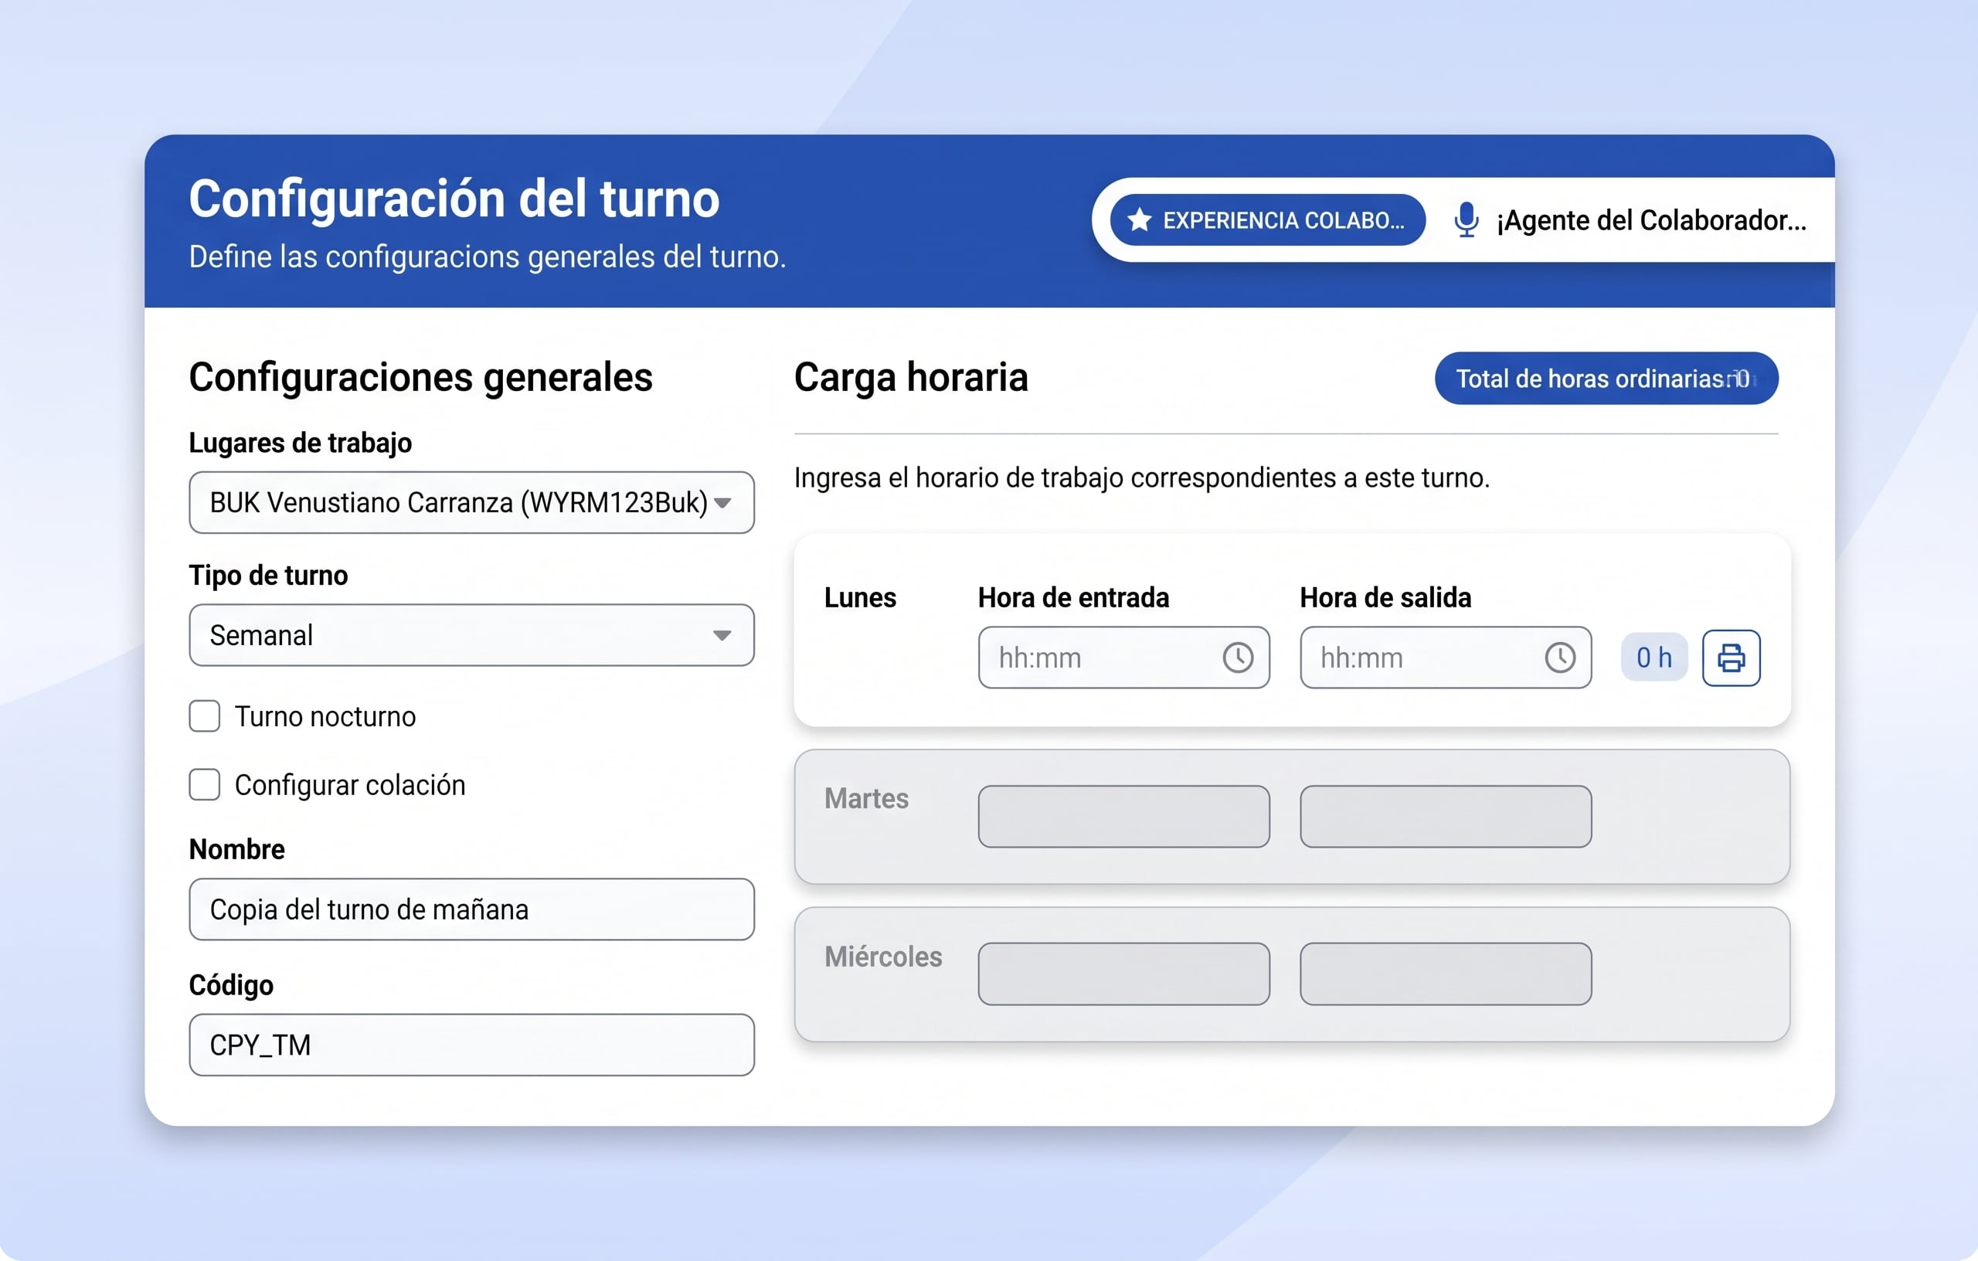Click the Hora de entrada column label
Viewport: 1978px width, 1261px height.
pyautogui.click(x=1074, y=597)
